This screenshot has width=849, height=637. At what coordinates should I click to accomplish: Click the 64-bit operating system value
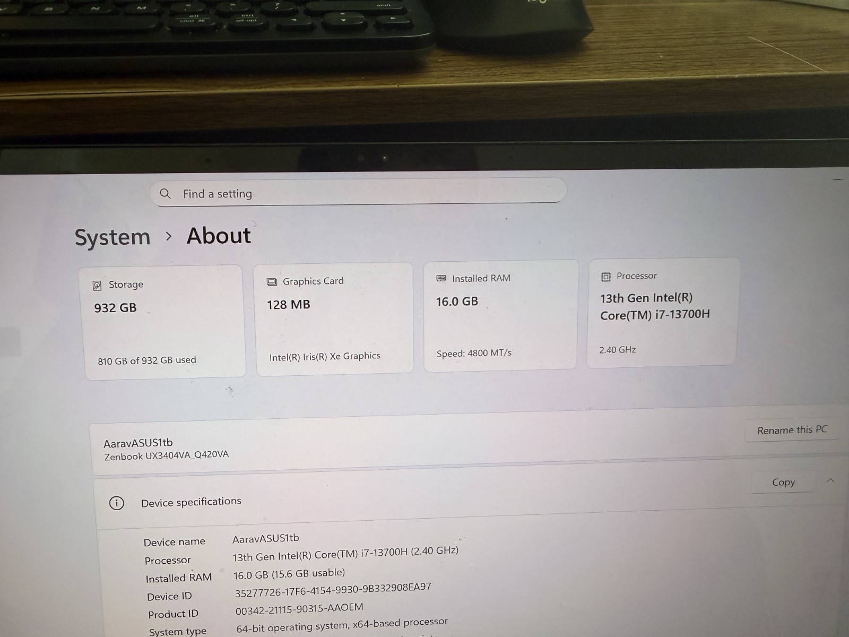pyautogui.click(x=342, y=625)
